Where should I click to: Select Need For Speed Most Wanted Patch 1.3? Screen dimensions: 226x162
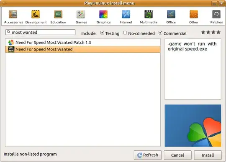point(83,43)
